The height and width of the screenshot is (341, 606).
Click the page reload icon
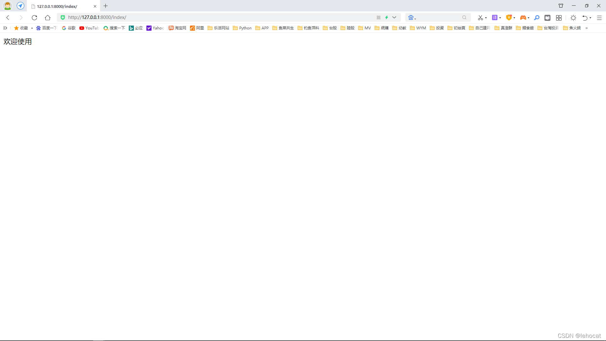pos(34,18)
